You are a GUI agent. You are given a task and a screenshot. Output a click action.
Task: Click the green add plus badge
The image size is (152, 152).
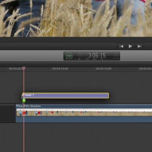click(24, 100)
